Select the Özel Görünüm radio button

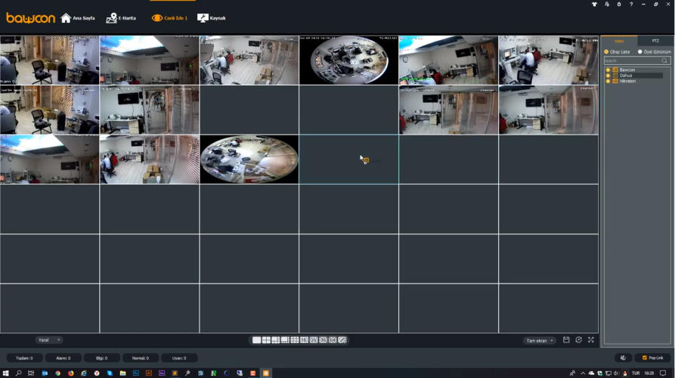coord(639,51)
